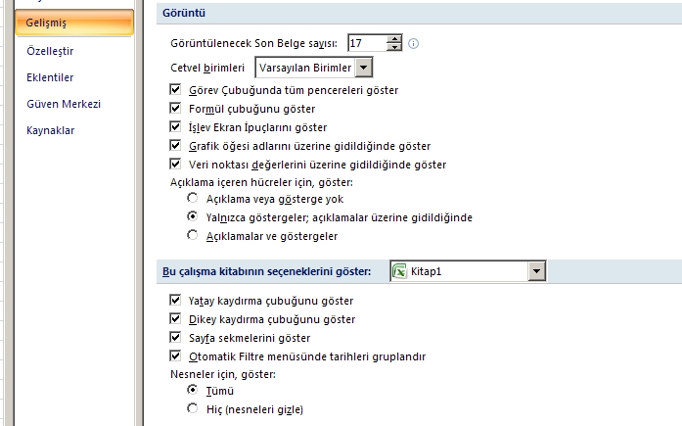Uncheck Yatay kaydırma çubuğunu göster
The width and height of the screenshot is (682, 426).
tap(175, 300)
